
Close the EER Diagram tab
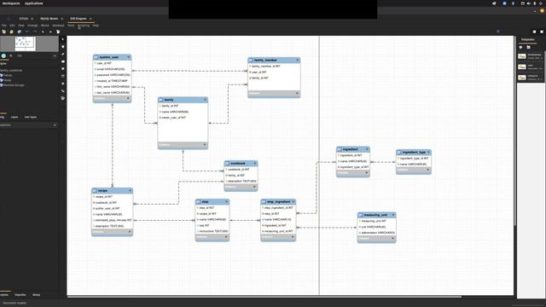pos(90,19)
